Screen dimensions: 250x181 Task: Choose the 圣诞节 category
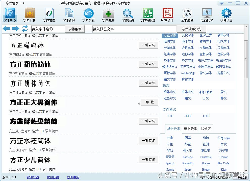coord(170,157)
